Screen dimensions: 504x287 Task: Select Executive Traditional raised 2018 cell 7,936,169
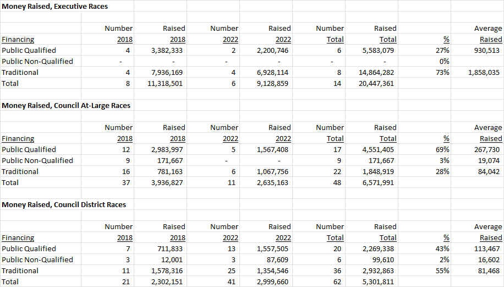(167, 72)
